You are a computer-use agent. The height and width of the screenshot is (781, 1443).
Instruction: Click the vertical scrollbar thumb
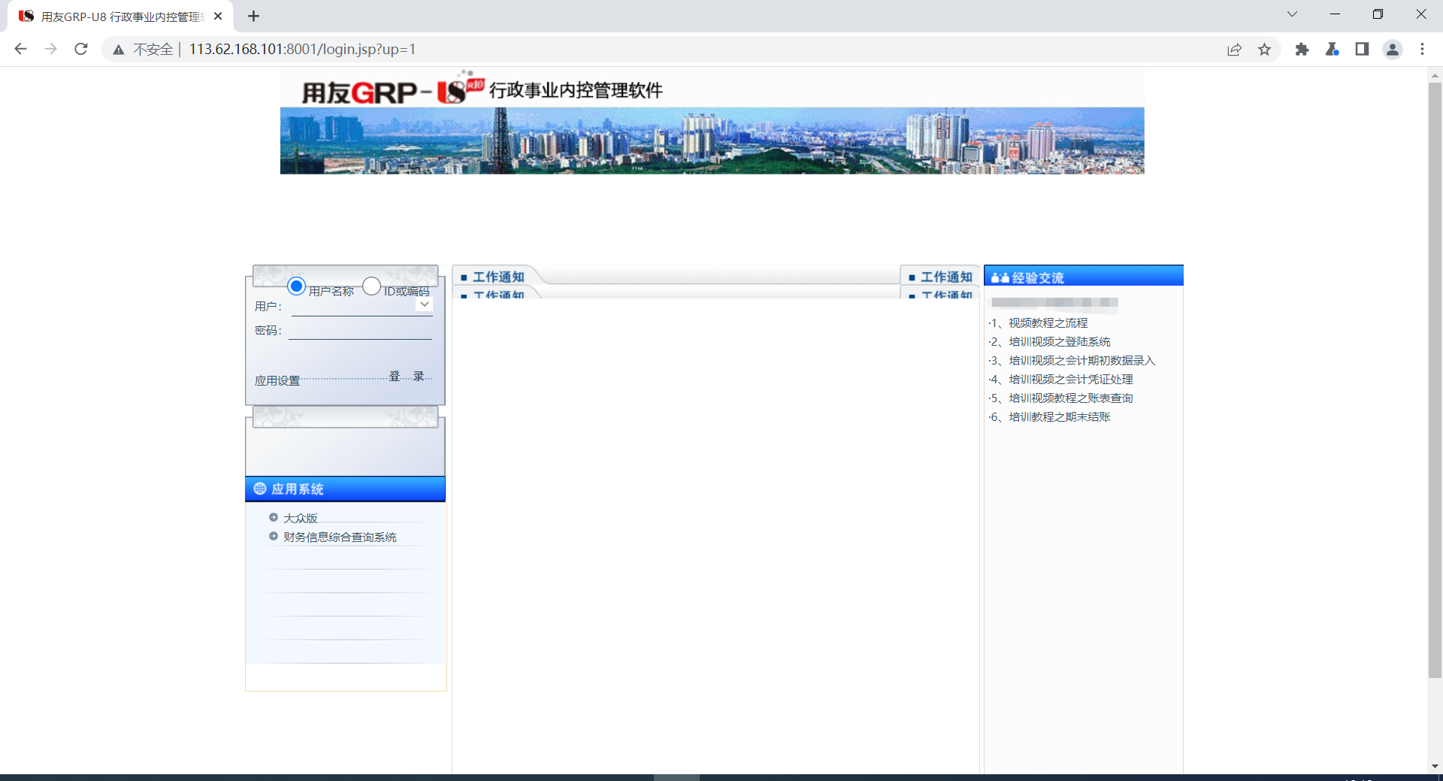coord(1435,380)
